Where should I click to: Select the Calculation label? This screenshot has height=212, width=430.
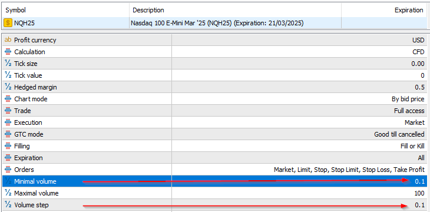[29, 52]
